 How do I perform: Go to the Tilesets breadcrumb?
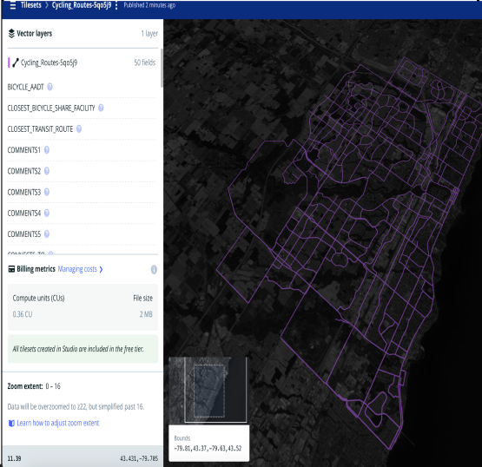pyautogui.click(x=30, y=5)
